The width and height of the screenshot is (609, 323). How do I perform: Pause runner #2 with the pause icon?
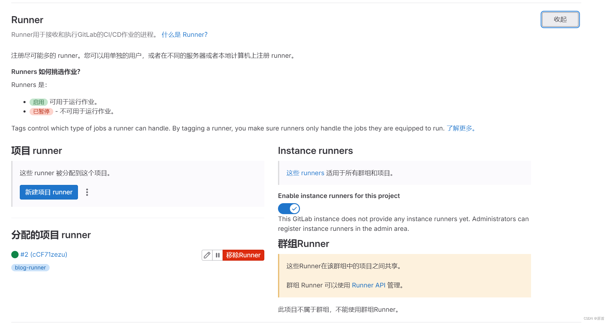(x=217, y=255)
